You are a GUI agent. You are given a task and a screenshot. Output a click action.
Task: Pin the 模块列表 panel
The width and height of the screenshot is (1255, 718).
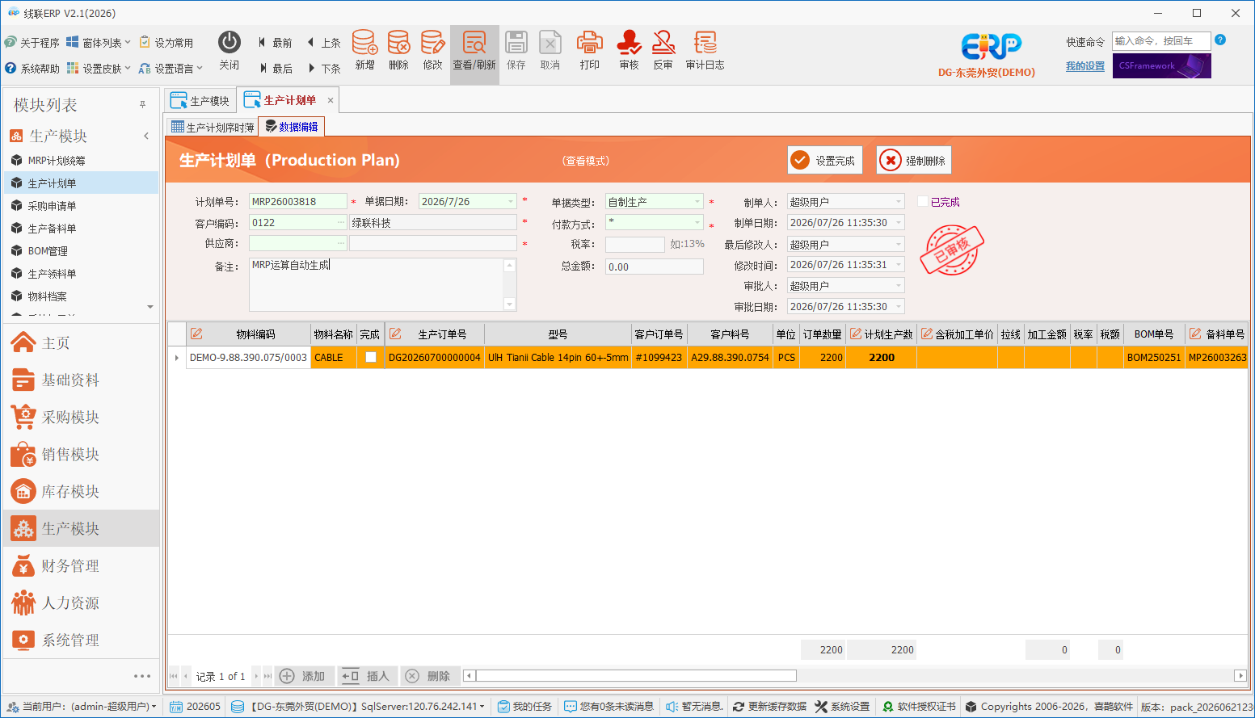tap(142, 105)
